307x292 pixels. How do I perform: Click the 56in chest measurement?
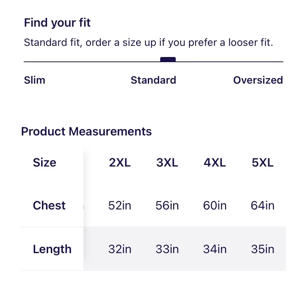point(167,205)
